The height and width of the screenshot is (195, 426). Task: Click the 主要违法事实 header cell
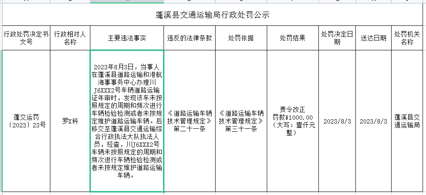click(x=127, y=38)
